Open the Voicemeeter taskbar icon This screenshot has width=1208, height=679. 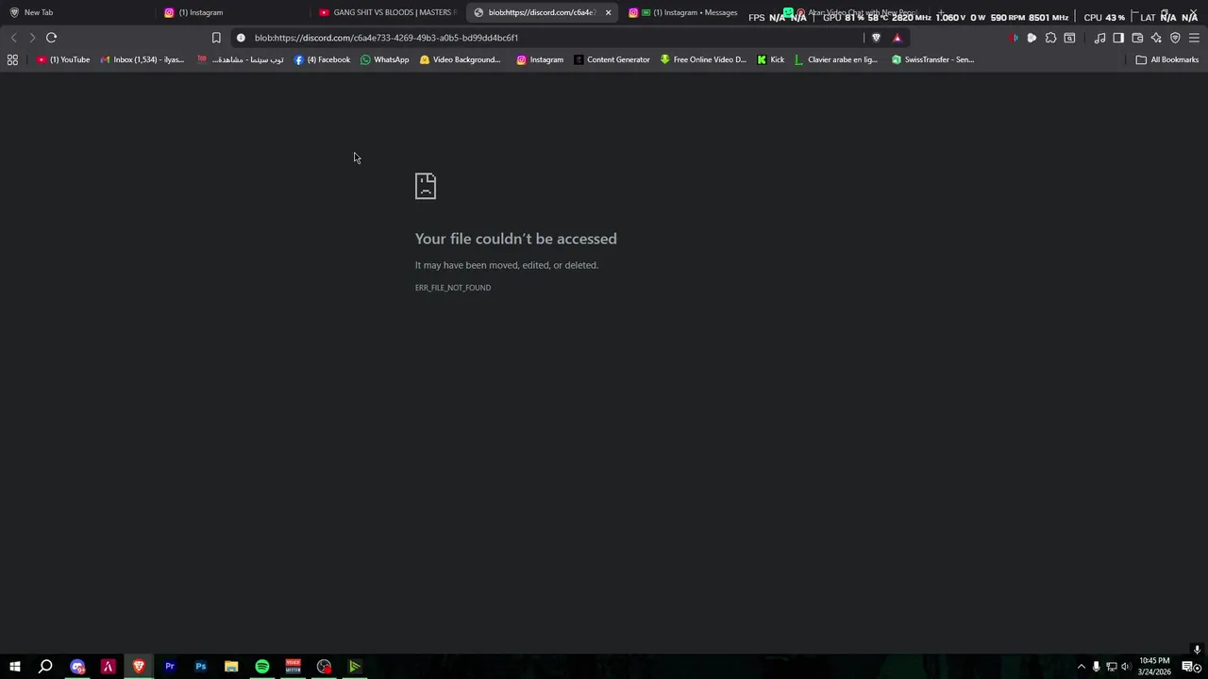[293, 667]
